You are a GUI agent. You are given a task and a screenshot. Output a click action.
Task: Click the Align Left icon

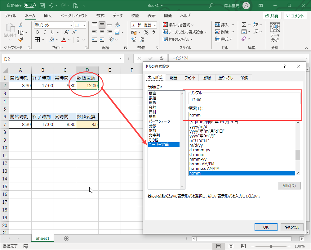tap(94, 32)
